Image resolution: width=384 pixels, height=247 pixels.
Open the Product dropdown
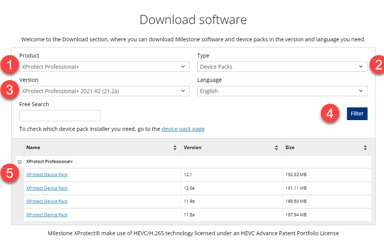click(104, 67)
